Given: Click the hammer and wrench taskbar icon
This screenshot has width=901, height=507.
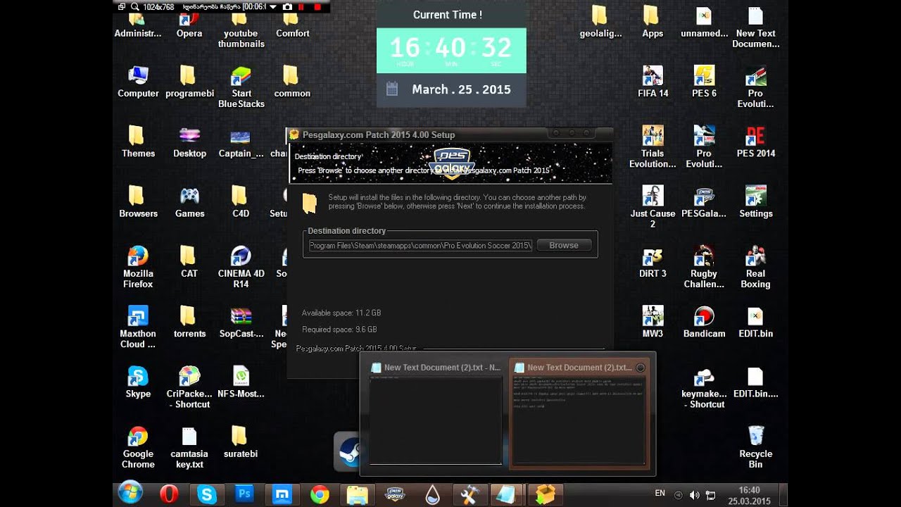Looking at the screenshot, I should pyautogui.click(x=470, y=494).
